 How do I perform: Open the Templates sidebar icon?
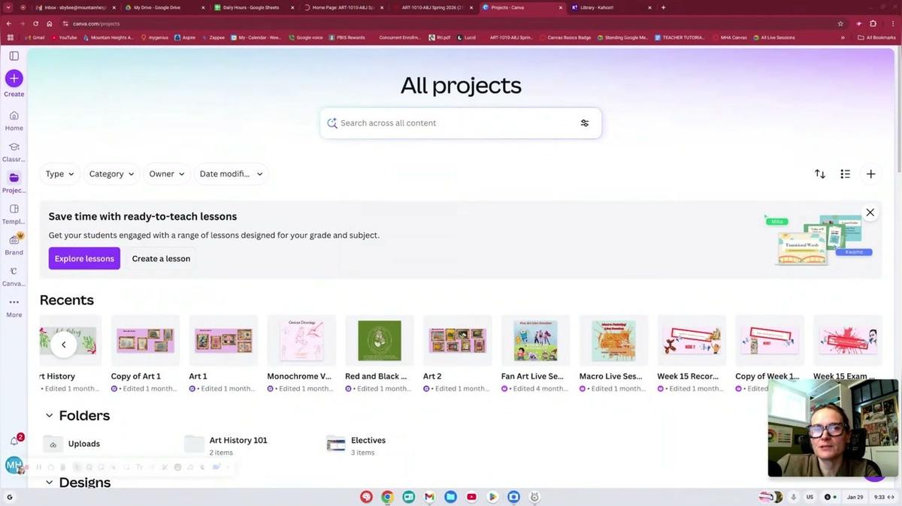pyautogui.click(x=14, y=209)
